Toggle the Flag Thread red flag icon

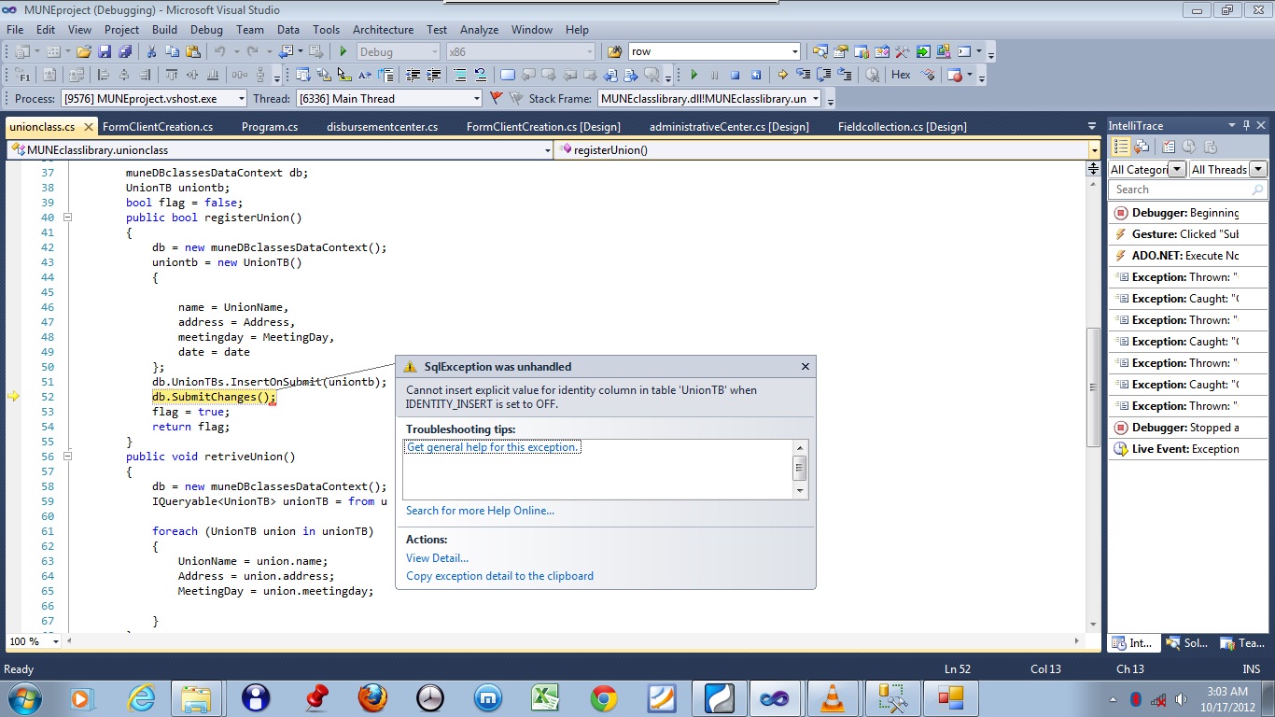[496, 98]
